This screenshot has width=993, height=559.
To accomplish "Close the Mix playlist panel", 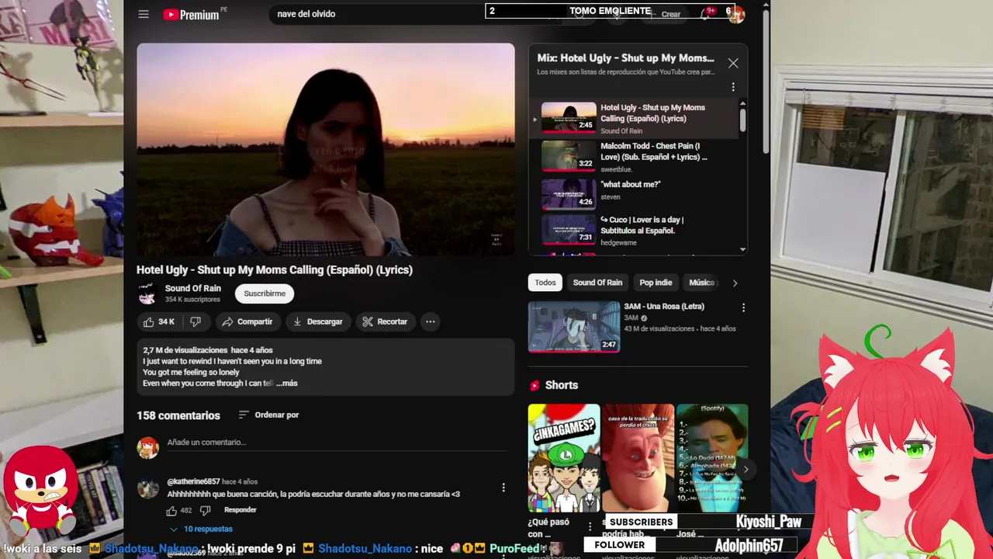I will pyautogui.click(x=733, y=64).
